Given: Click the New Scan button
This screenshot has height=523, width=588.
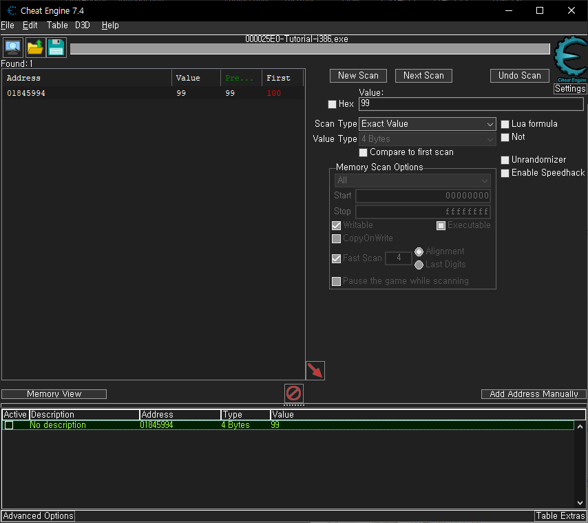Looking at the screenshot, I should click(358, 76).
